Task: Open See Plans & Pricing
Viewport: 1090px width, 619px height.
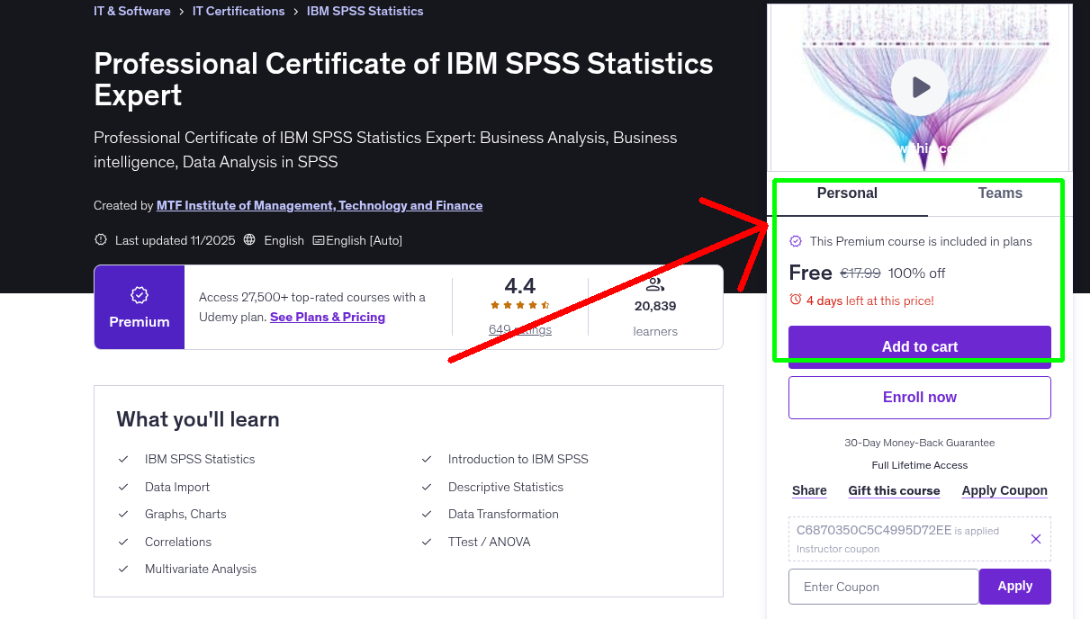Action: [x=328, y=317]
